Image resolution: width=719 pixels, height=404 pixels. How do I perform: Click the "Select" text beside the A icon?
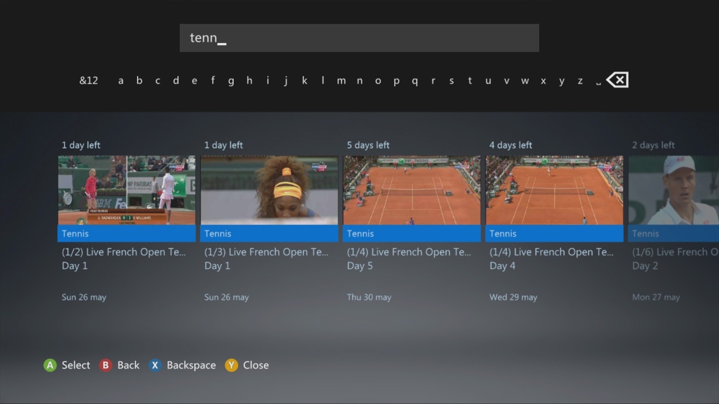pos(76,365)
